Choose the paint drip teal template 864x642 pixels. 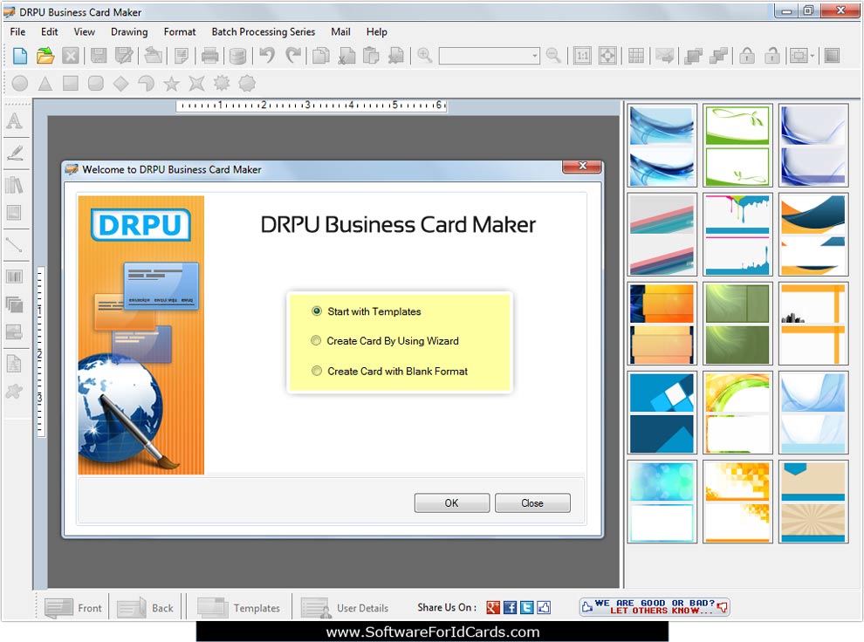[737, 235]
